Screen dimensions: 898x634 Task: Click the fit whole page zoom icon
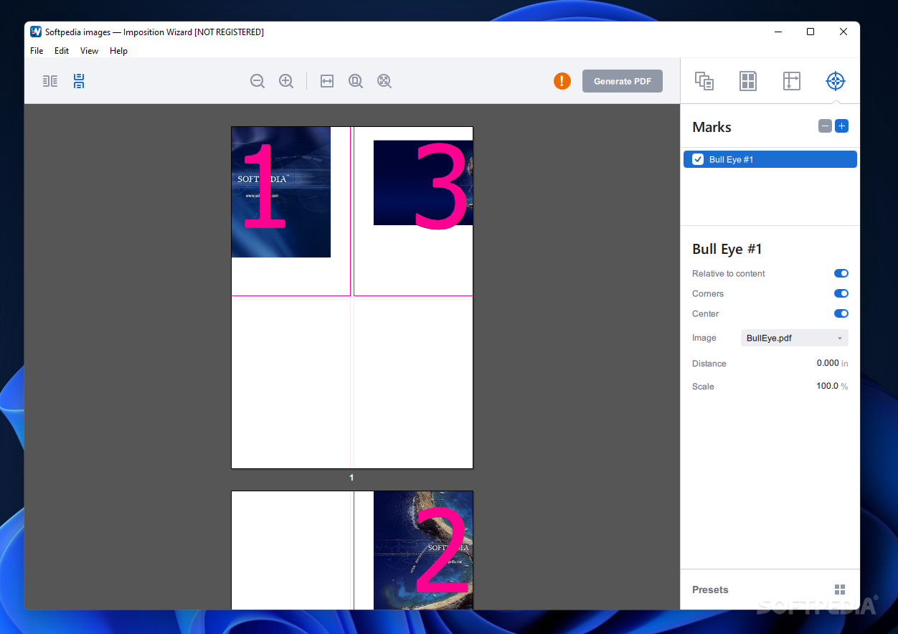(x=384, y=81)
